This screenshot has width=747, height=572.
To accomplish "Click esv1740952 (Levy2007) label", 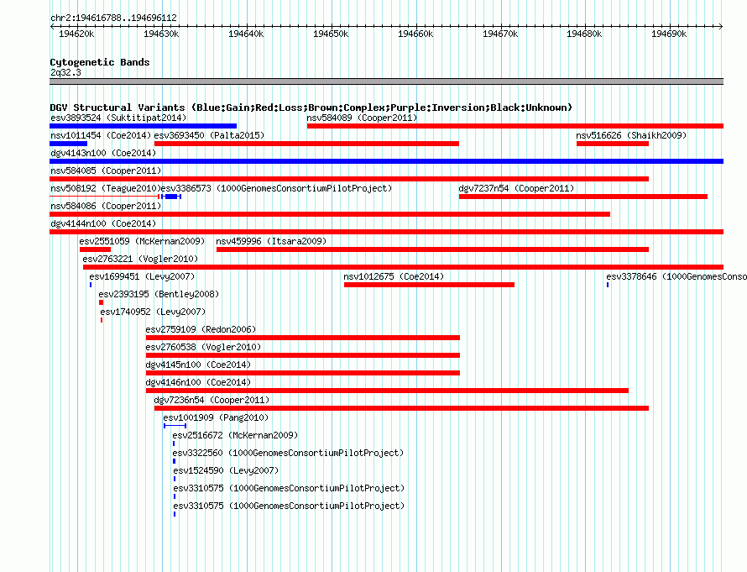I will (153, 312).
